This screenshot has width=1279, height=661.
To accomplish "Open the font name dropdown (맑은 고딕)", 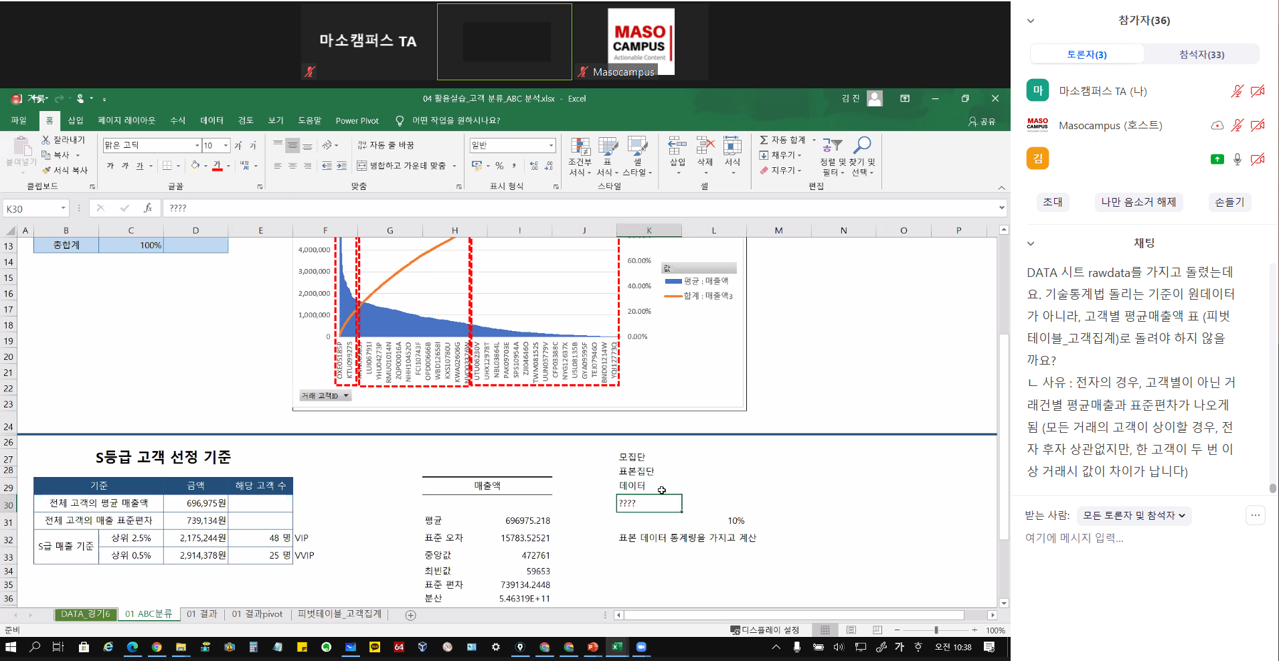I will (x=197, y=145).
